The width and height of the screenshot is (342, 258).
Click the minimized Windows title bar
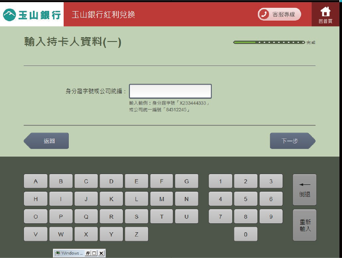click(x=80, y=253)
